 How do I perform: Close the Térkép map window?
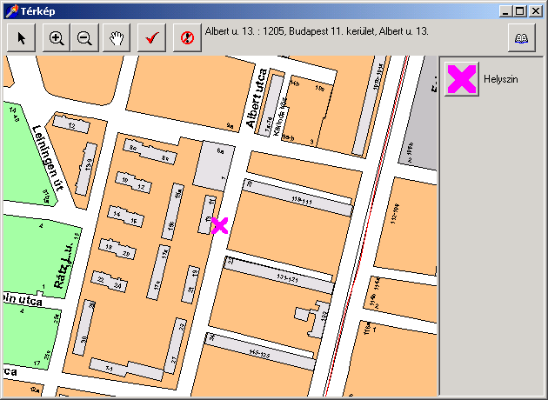(536, 10)
